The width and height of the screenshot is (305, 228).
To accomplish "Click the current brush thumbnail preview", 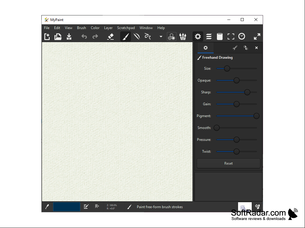I will point(245,207).
